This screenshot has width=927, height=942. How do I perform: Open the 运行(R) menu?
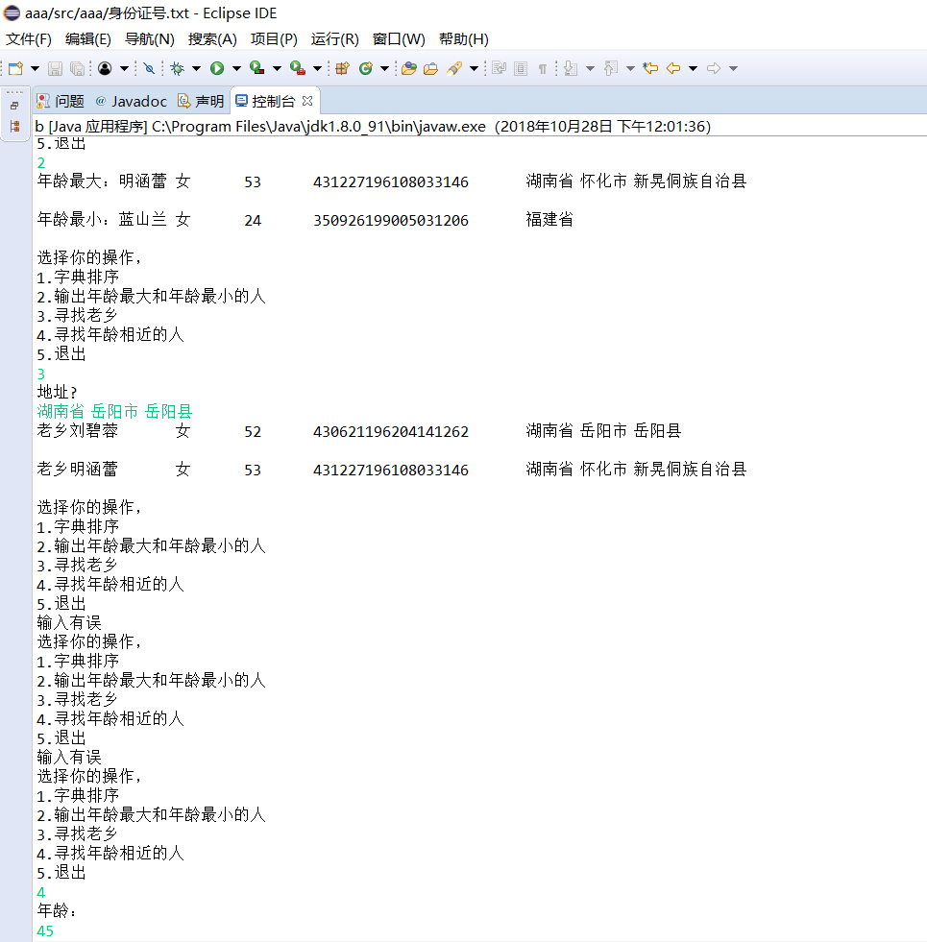tap(335, 39)
